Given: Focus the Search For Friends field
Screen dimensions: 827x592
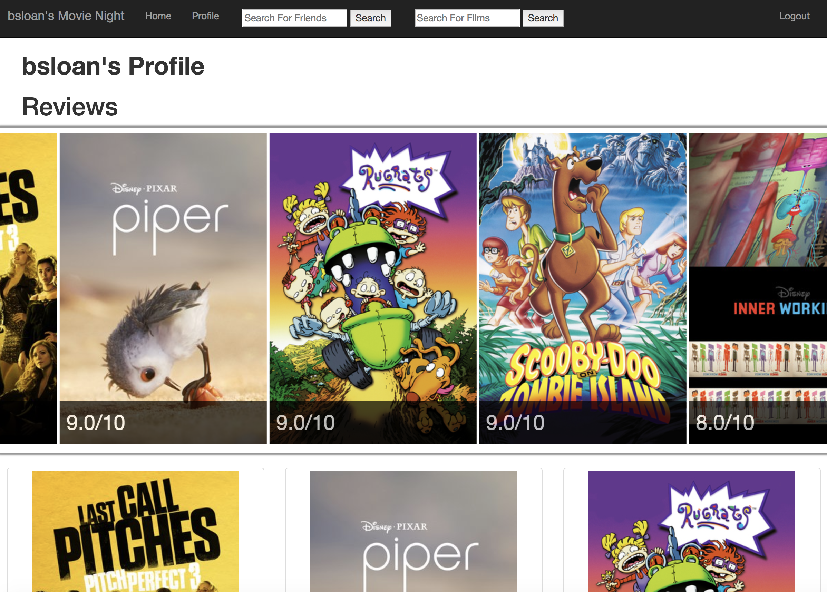Looking at the screenshot, I should (295, 18).
